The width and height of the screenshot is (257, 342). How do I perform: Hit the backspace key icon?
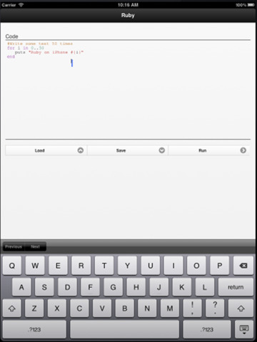click(243, 266)
